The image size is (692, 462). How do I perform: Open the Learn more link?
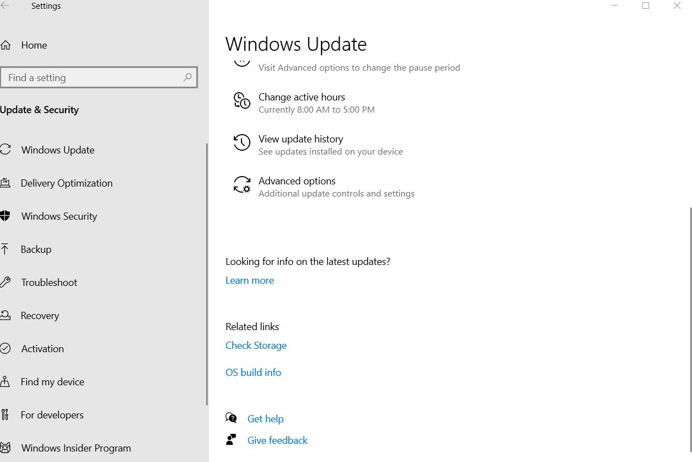pyautogui.click(x=249, y=280)
